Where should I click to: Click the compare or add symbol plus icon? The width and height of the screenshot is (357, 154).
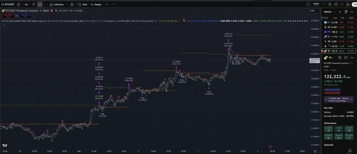point(19,4)
